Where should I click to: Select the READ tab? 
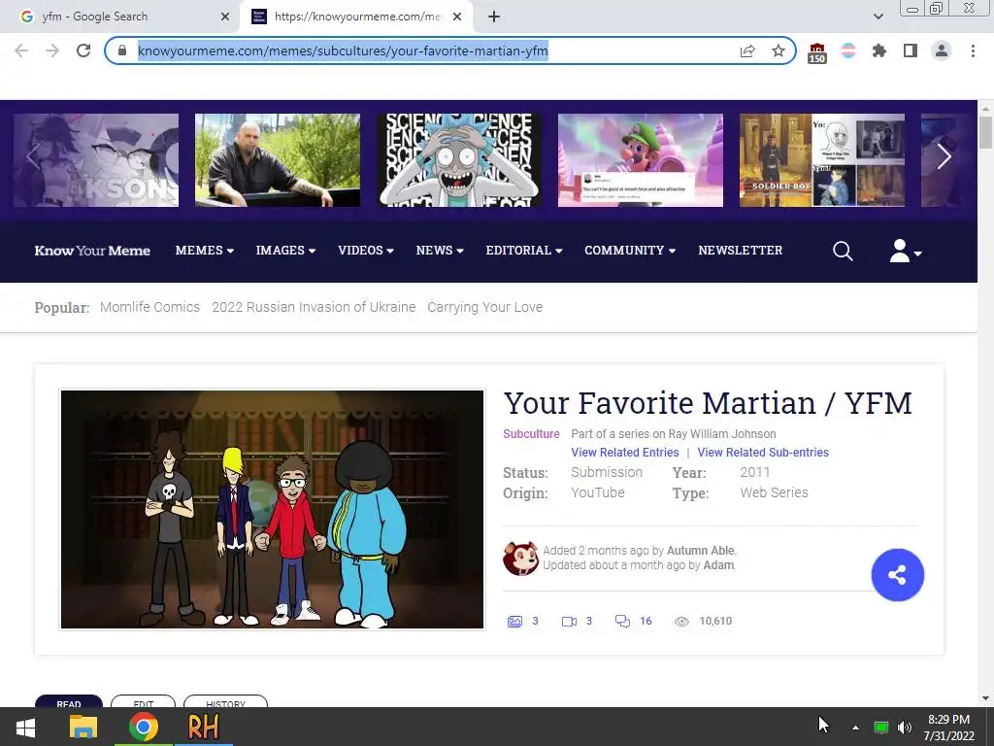(69, 701)
